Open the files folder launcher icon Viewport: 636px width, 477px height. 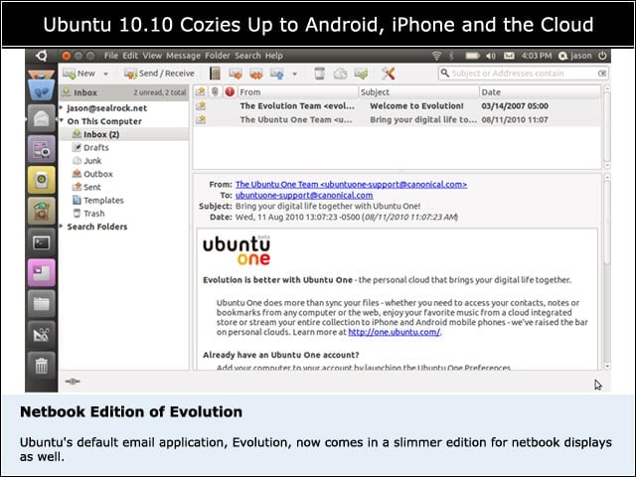[41, 303]
